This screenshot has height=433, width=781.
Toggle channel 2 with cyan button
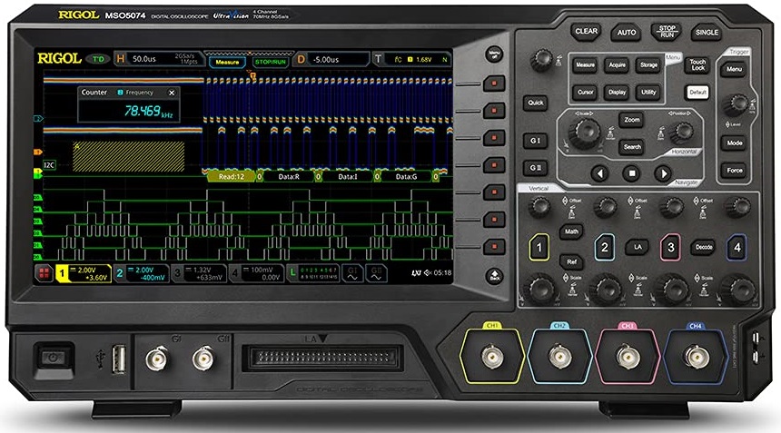pyautogui.click(x=604, y=246)
